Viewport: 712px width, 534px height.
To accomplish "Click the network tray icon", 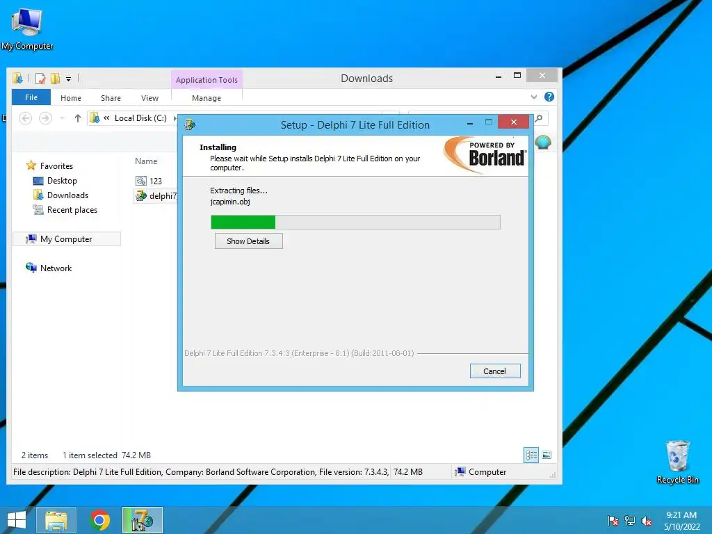I will point(630,521).
